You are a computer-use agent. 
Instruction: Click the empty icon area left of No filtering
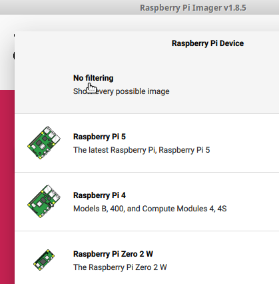tap(44, 85)
